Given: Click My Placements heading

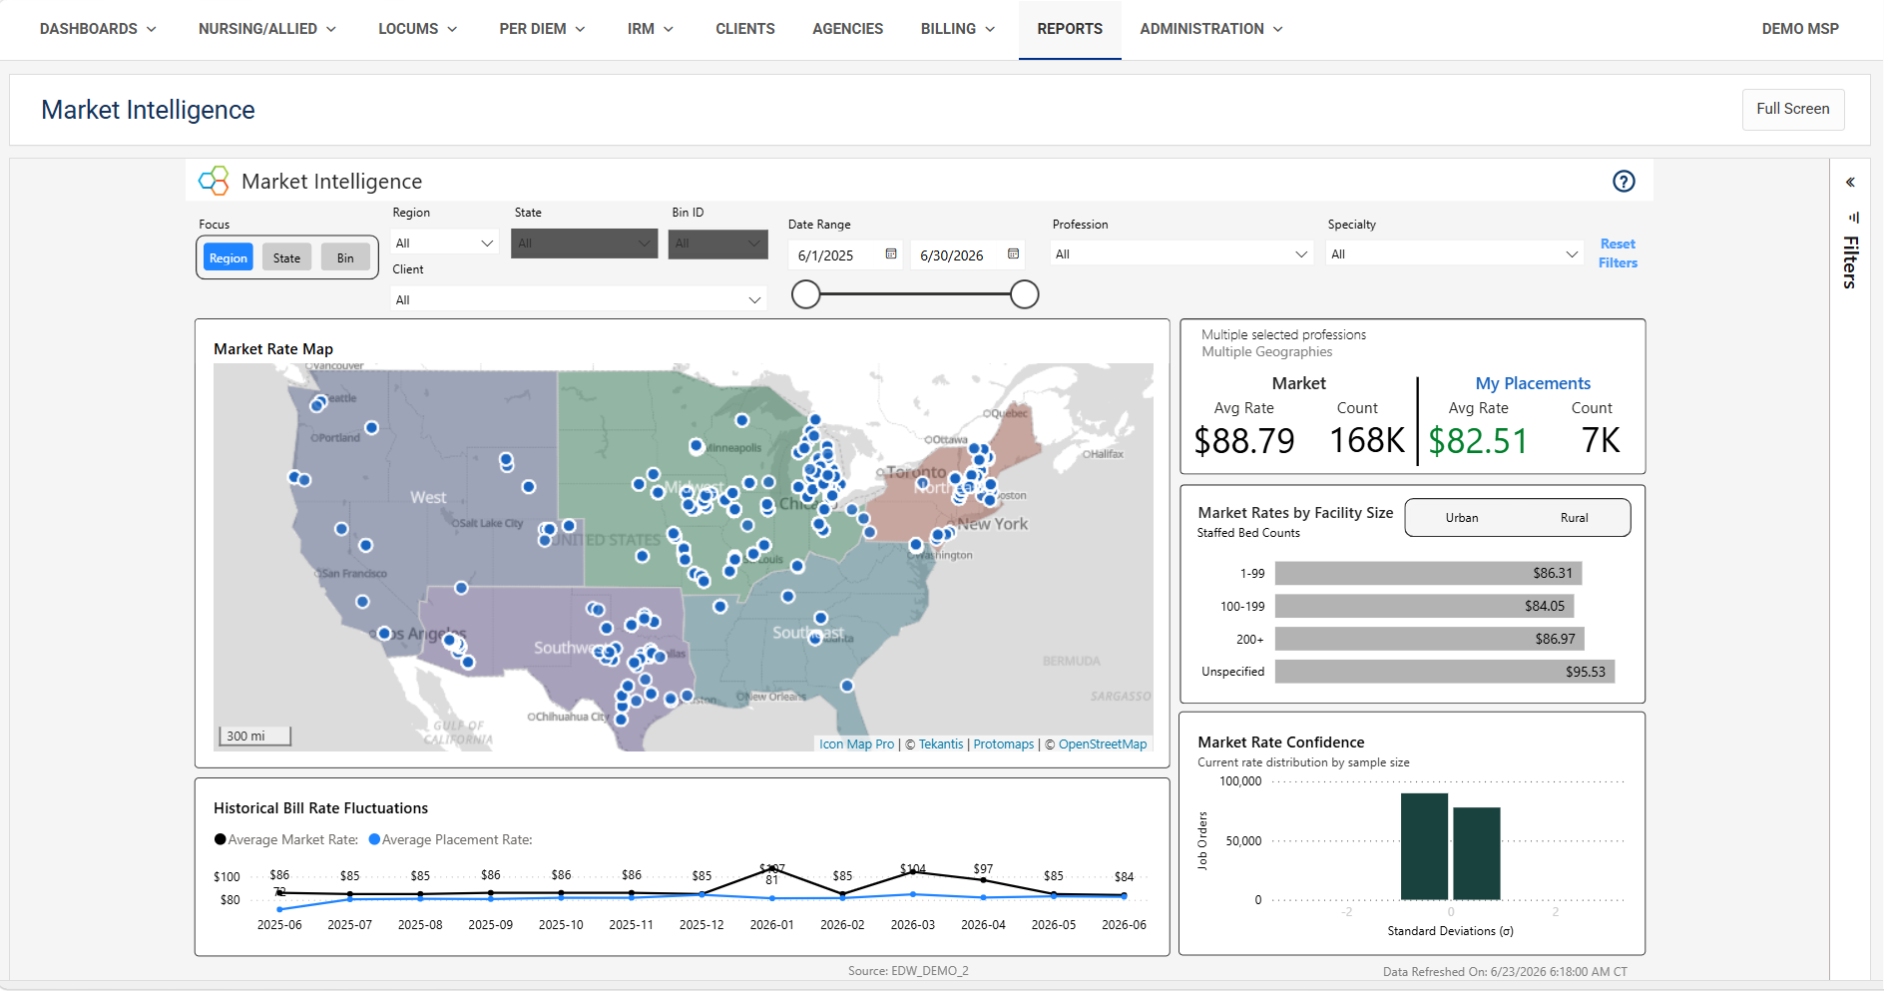Looking at the screenshot, I should (x=1533, y=383).
